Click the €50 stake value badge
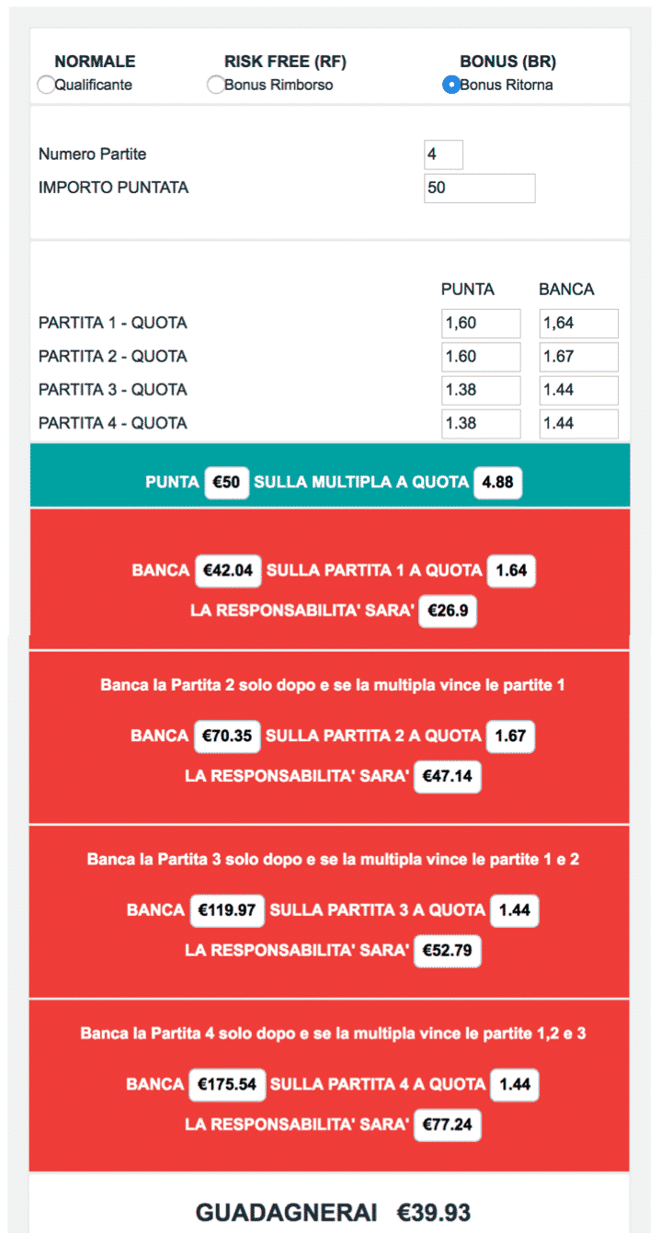The height and width of the screenshot is (1234, 661). (x=226, y=482)
